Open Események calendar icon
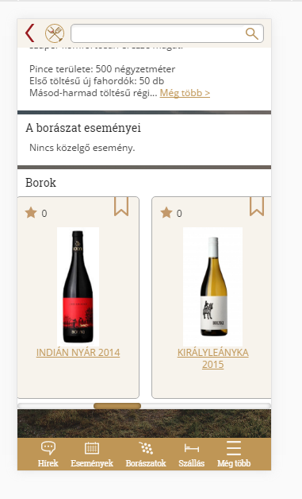This screenshot has width=302, height=499. point(92,448)
